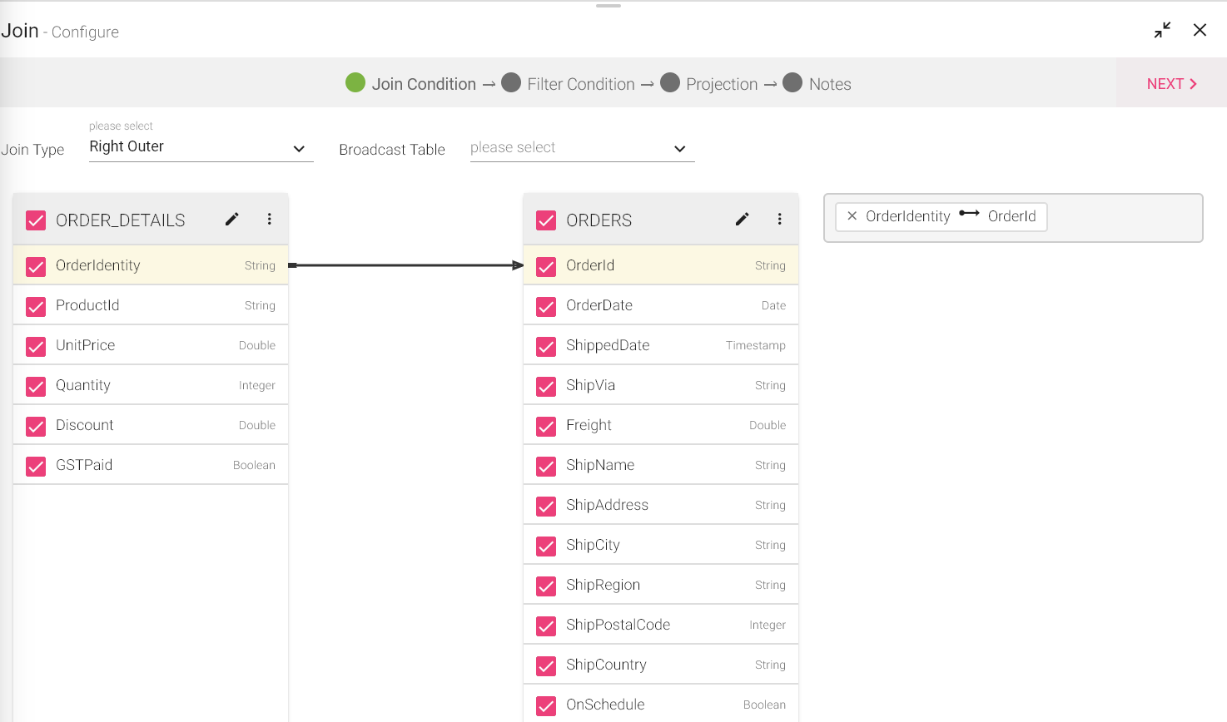
Task: Edit the ORDER_DETAILS table with pencil icon
Action: tap(232, 220)
